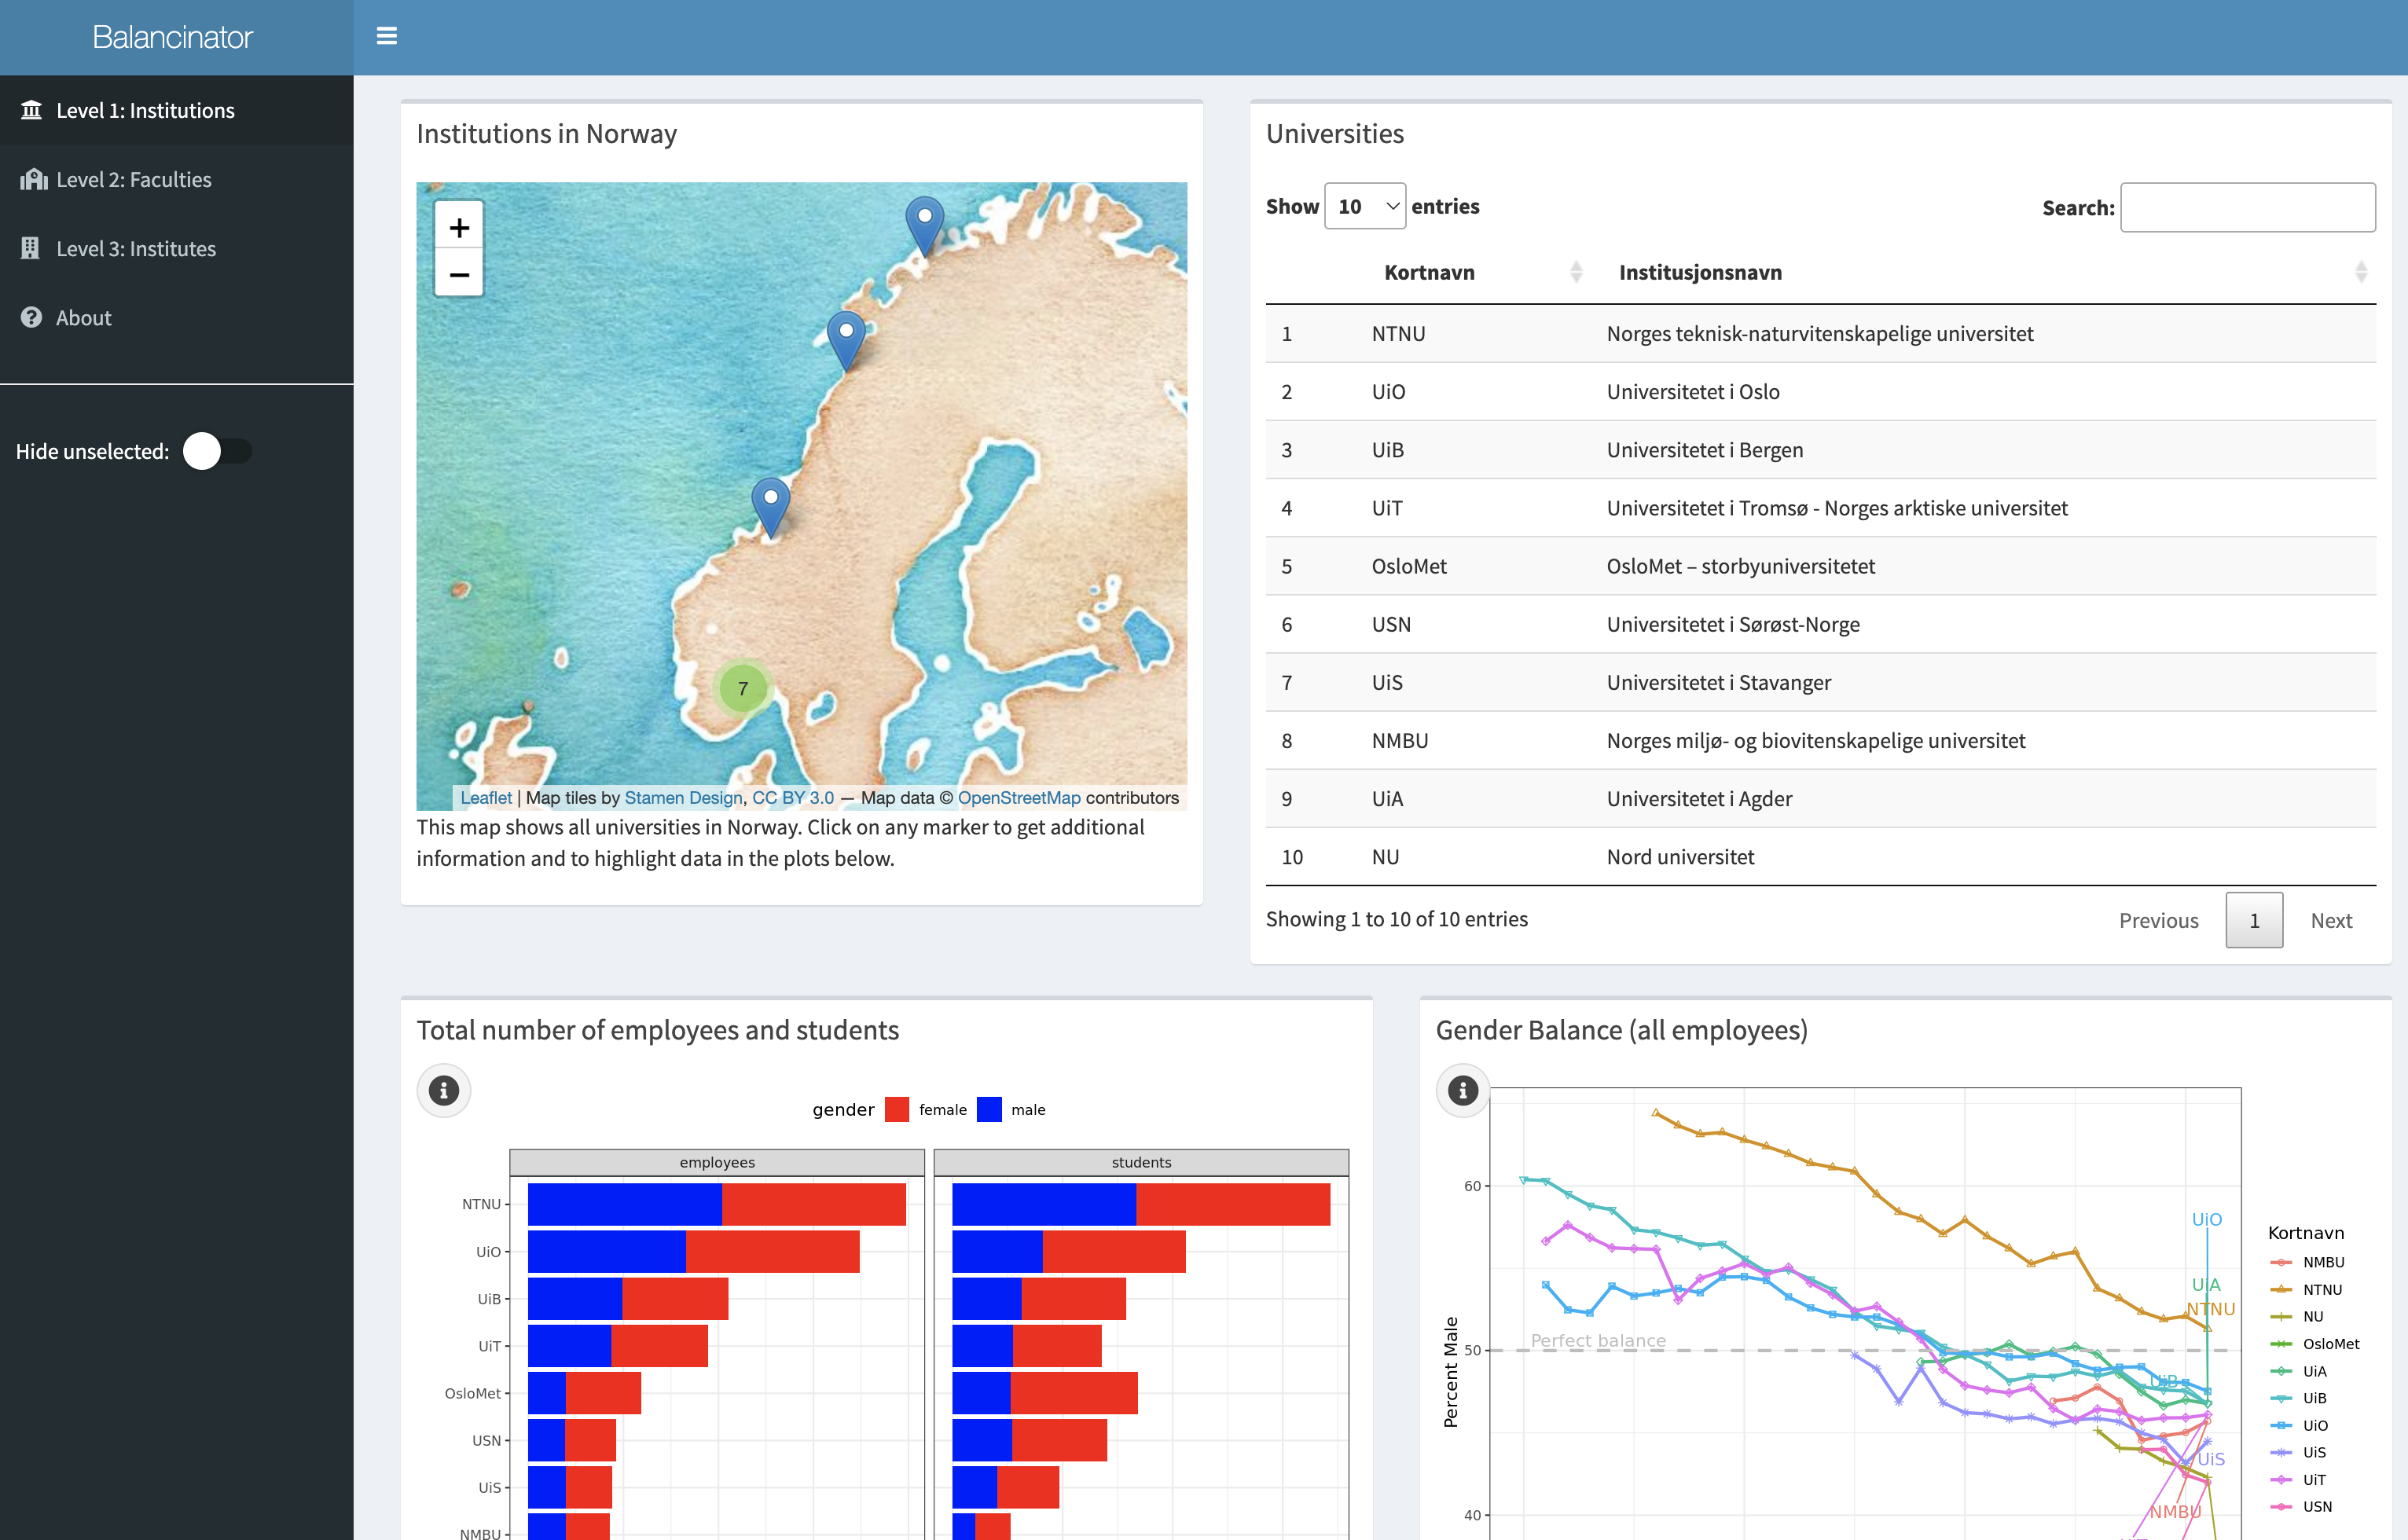Select the Universitetet i Sørøst-Norge row
This screenshot has height=1540, width=2408.
coord(1820,623)
